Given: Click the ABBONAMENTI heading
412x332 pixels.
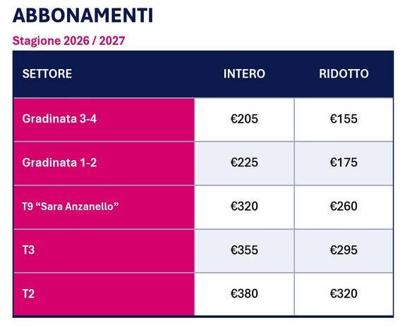Looking at the screenshot, I should tap(83, 16).
